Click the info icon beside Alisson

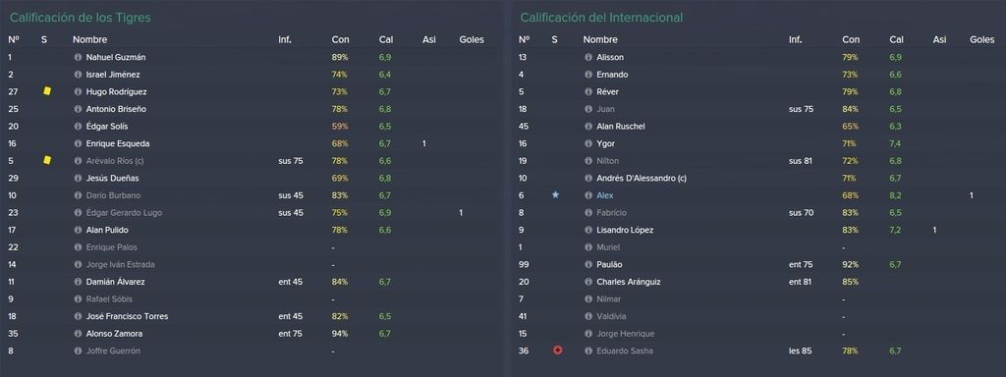[x=588, y=57]
